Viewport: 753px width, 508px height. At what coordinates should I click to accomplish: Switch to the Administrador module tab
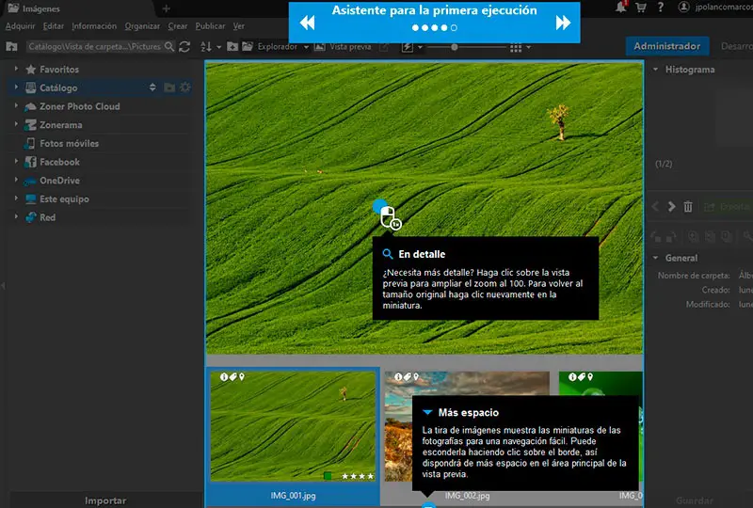click(667, 46)
